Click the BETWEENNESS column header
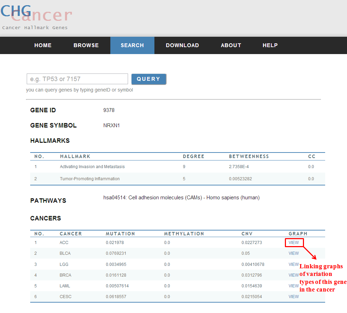The height and width of the screenshot is (313, 347). 249,156
